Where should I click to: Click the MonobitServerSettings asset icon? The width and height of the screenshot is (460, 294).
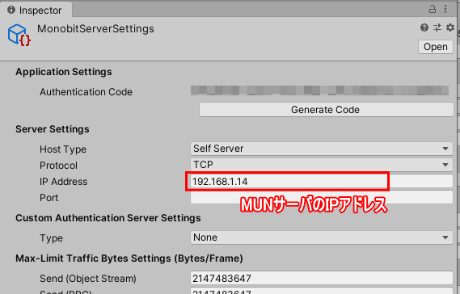(19, 35)
